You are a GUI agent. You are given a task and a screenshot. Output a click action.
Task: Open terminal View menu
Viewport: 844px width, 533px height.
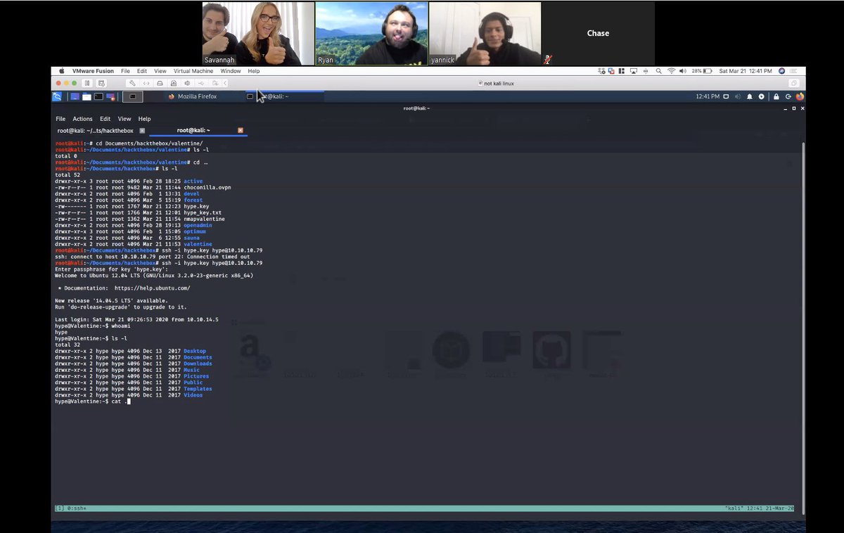click(x=124, y=119)
